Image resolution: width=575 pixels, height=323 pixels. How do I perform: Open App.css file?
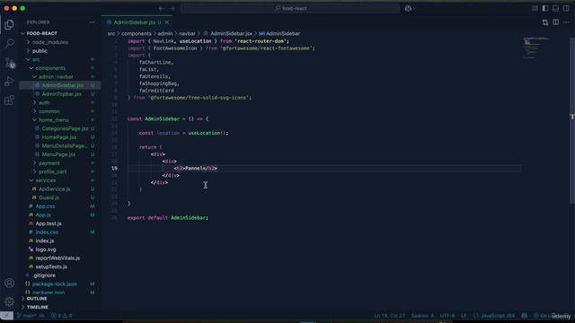(60, 206)
